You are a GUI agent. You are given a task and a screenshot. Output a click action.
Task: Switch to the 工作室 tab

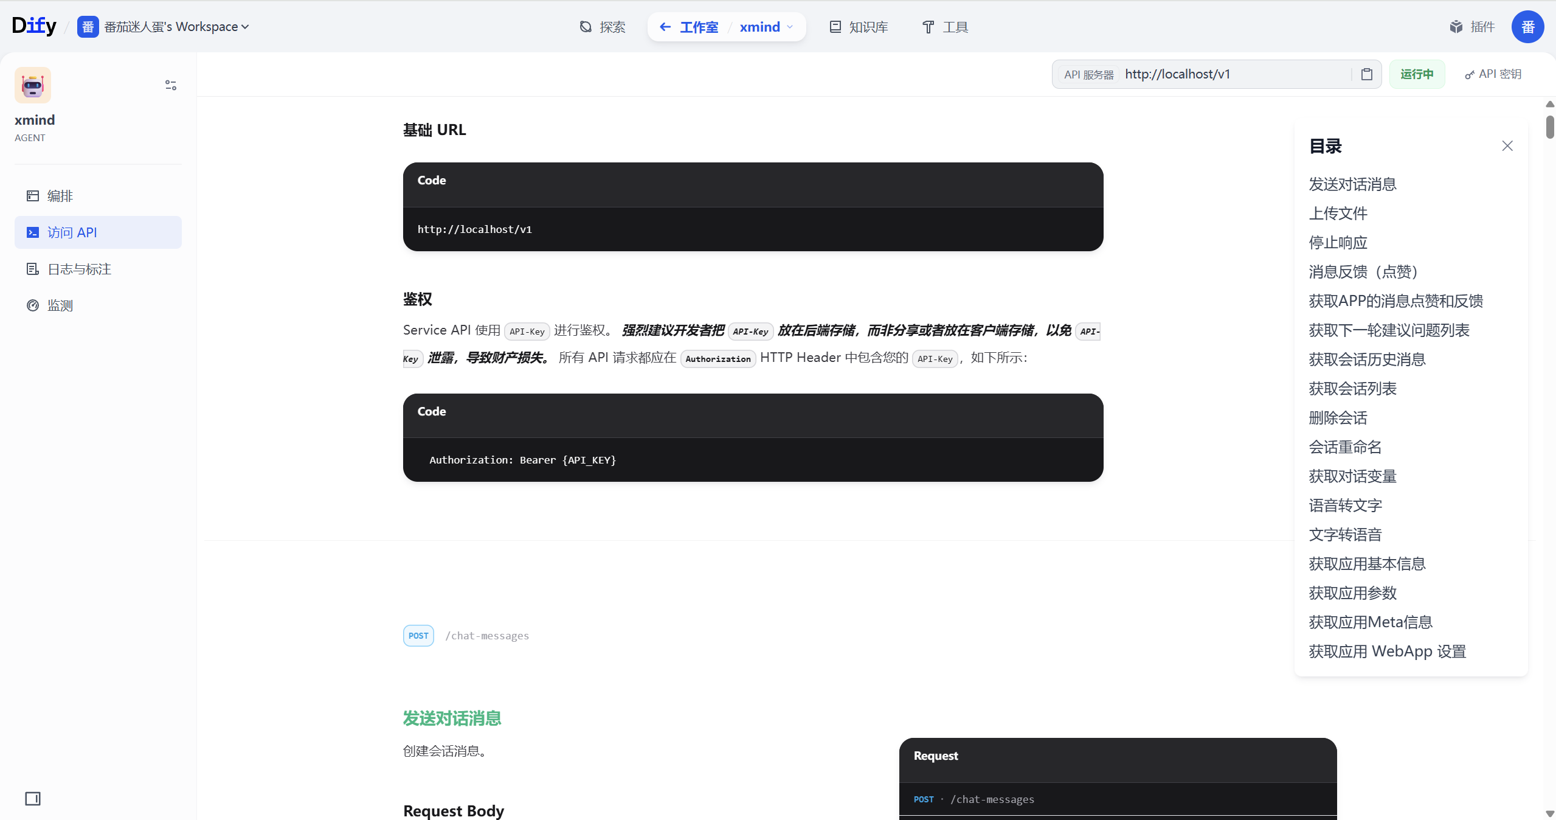click(699, 27)
